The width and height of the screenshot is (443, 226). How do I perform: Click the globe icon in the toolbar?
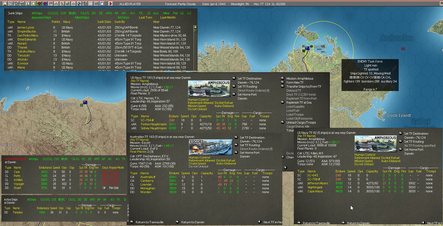pos(79,4)
